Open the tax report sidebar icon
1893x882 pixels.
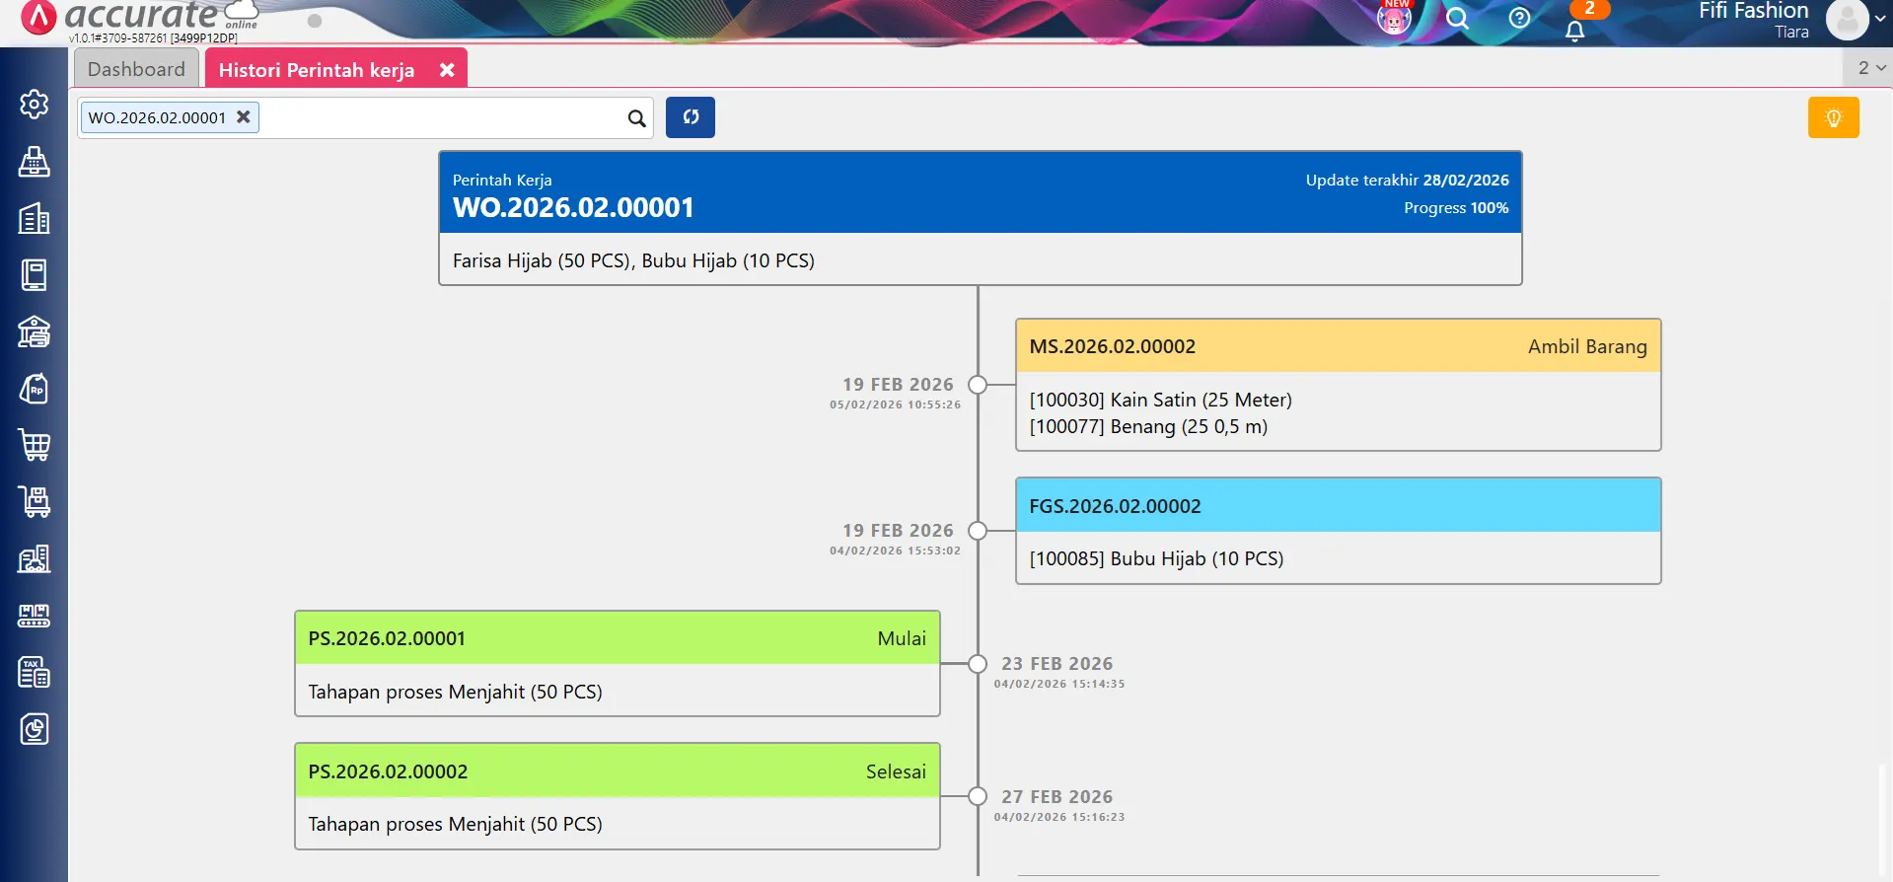tap(34, 673)
